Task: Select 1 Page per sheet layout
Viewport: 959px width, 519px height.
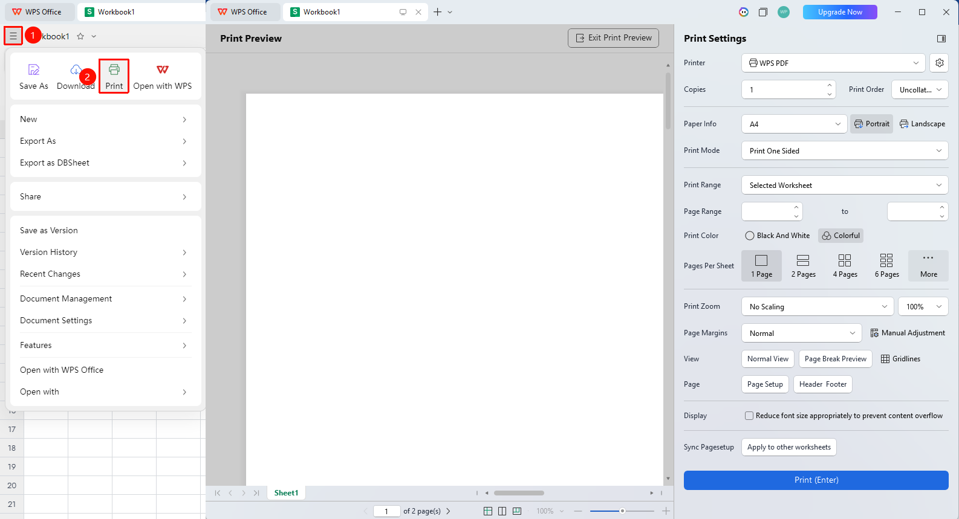Action: tap(761, 266)
